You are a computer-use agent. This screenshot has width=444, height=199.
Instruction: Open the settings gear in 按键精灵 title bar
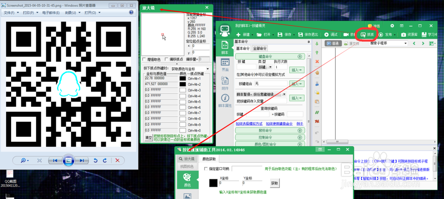click(392, 26)
